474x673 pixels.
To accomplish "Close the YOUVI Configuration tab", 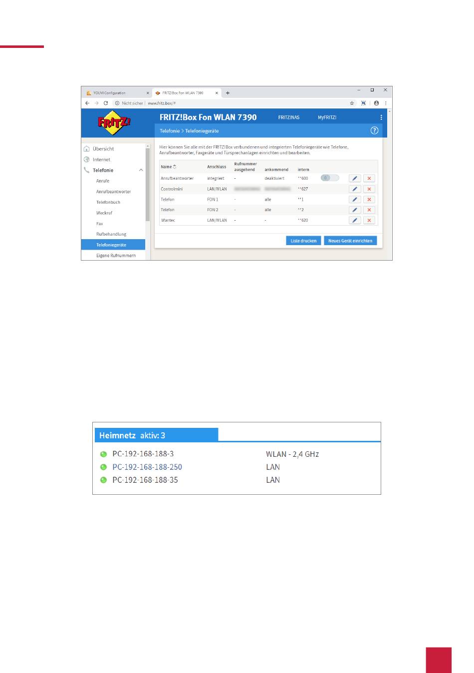I will click(148, 93).
